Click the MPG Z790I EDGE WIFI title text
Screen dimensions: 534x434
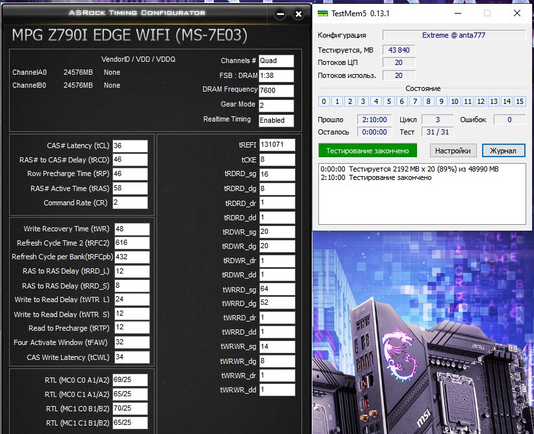click(129, 36)
